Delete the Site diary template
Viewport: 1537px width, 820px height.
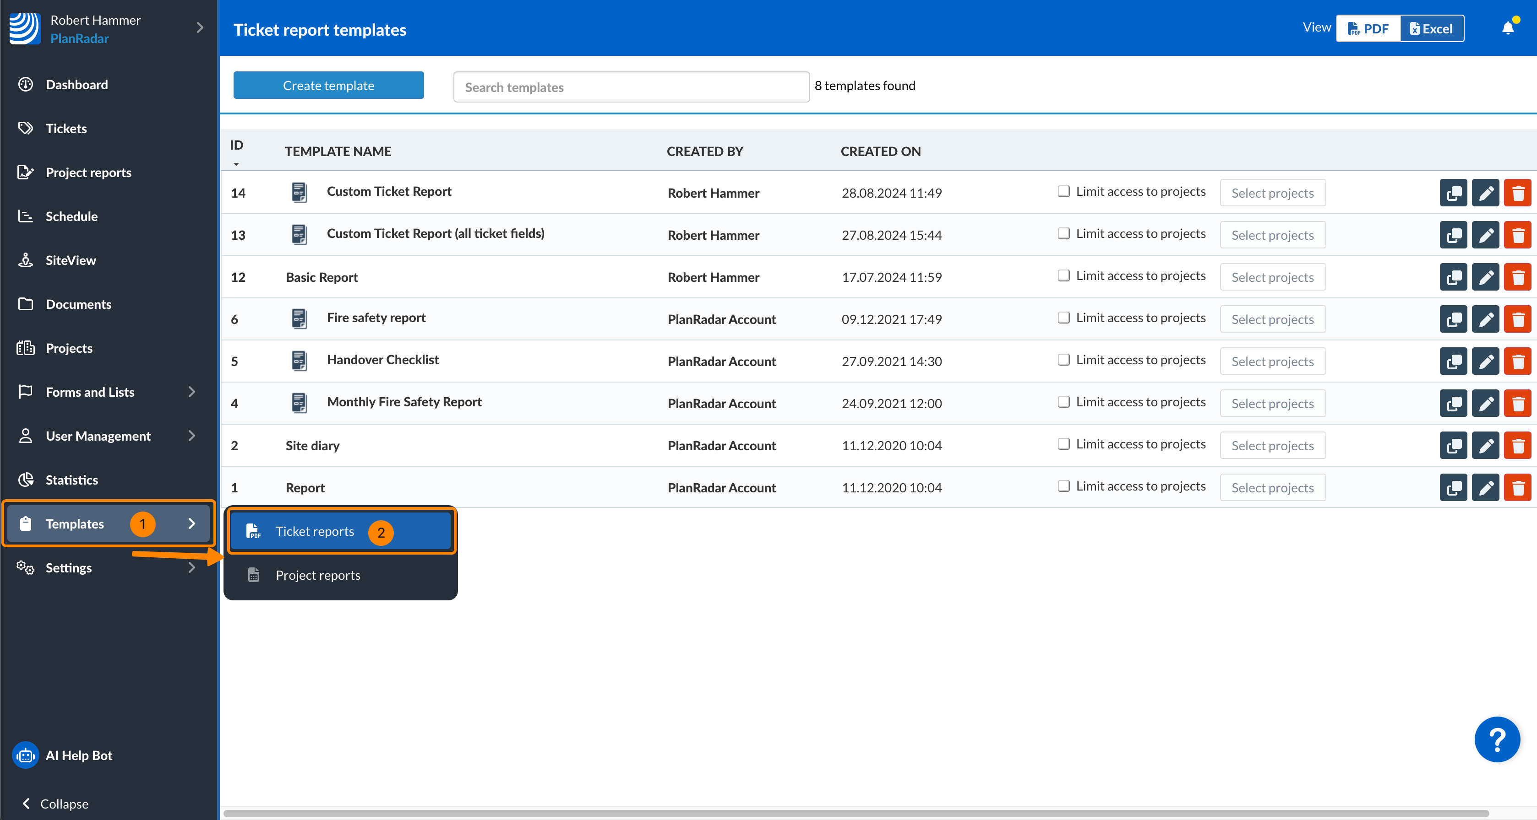coord(1517,446)
